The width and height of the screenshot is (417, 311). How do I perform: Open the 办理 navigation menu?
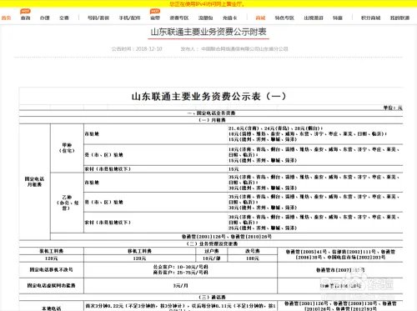tap(44, 18)
